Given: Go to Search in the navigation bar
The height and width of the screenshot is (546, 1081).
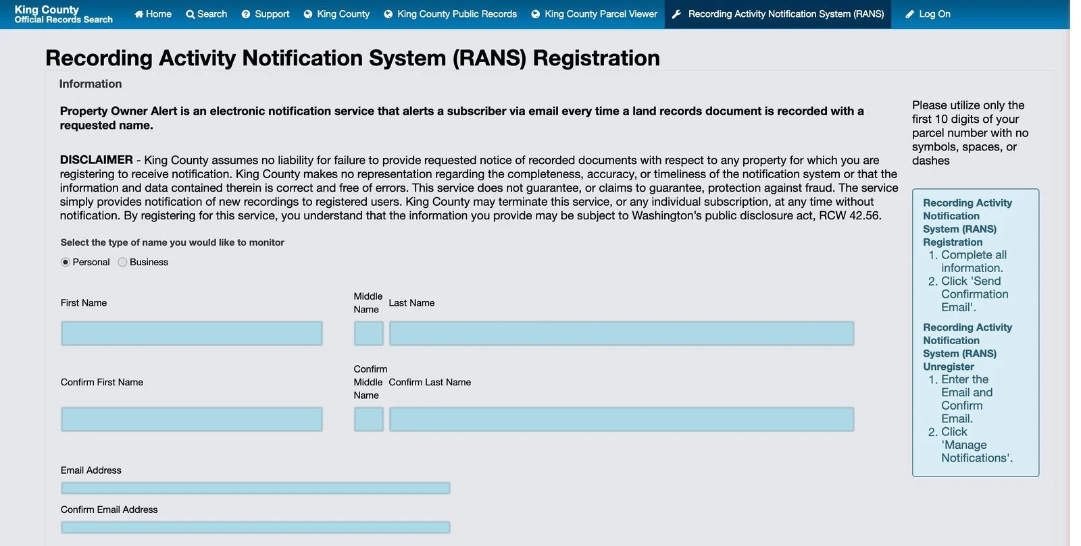Looking at the screenshot, I should coord(207,14).
